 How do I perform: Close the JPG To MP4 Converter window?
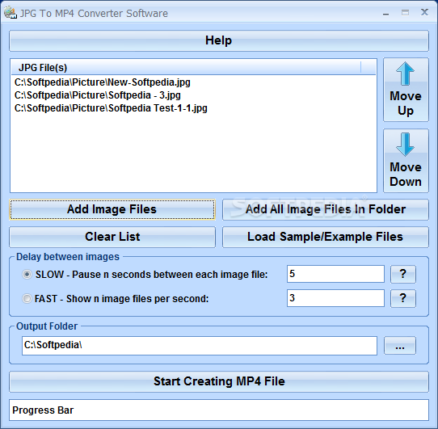424,12
